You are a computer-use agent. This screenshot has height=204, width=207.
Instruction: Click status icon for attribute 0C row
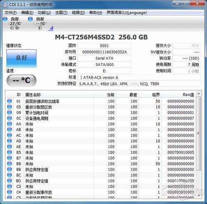pos(10,118)
